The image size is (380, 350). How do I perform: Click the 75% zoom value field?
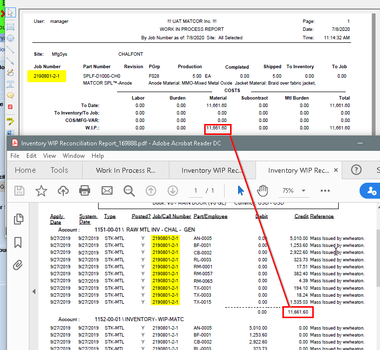click(x=288, y=191)
